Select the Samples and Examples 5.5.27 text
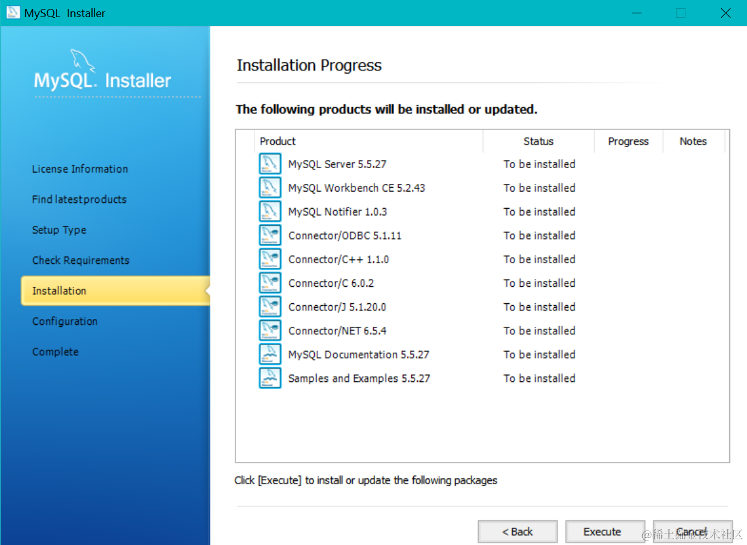 coord(359,379)
